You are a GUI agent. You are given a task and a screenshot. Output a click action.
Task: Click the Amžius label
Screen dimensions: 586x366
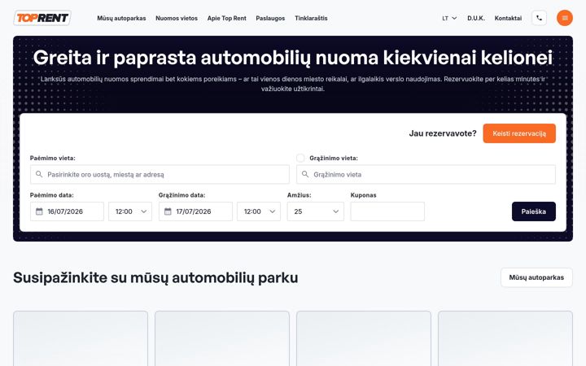pos(299,195)
